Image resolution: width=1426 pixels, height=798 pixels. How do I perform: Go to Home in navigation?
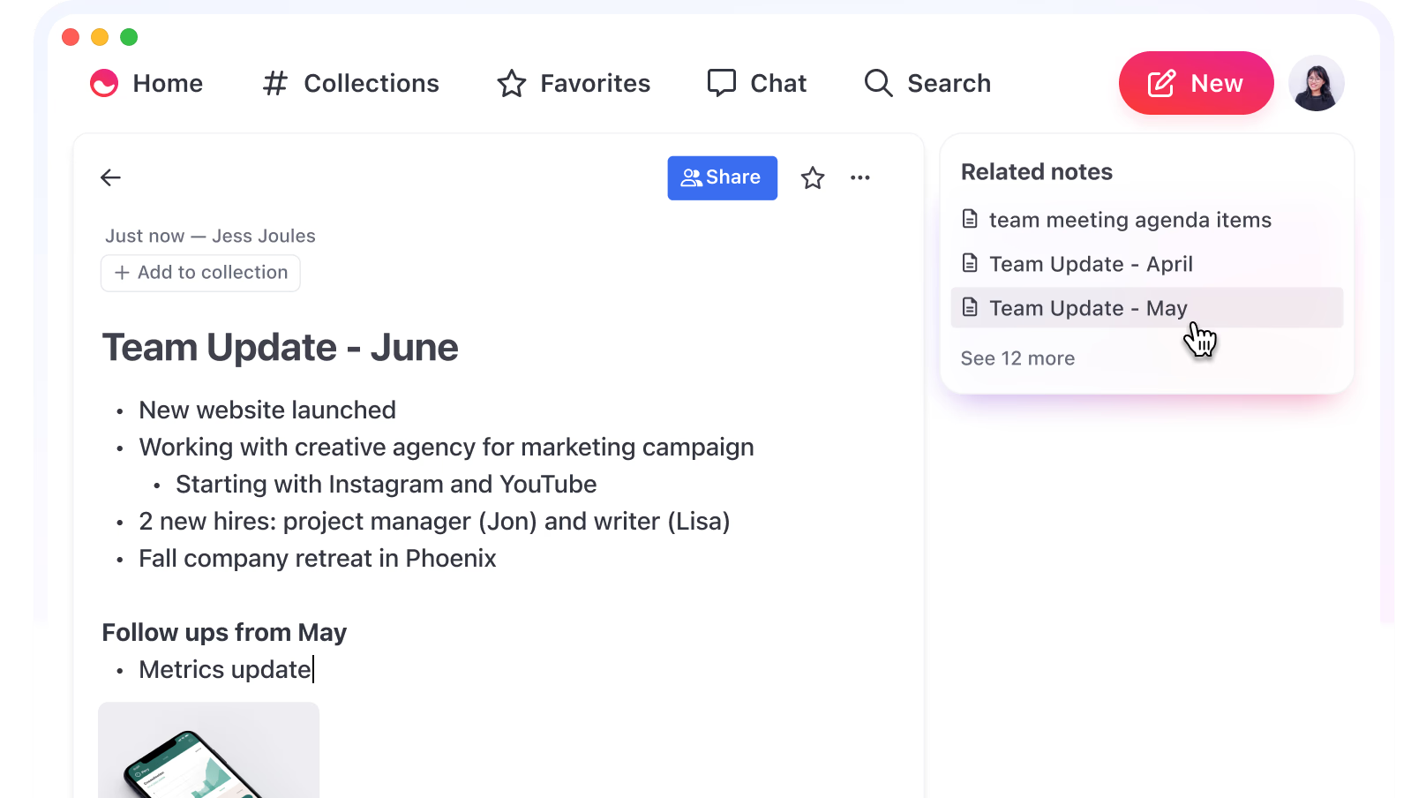(146, 83)
